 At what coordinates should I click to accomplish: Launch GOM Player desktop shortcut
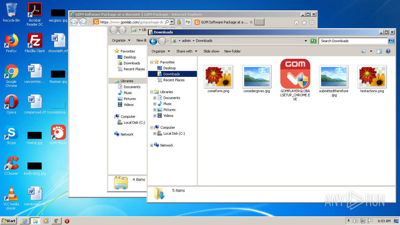tap(58, 135)
